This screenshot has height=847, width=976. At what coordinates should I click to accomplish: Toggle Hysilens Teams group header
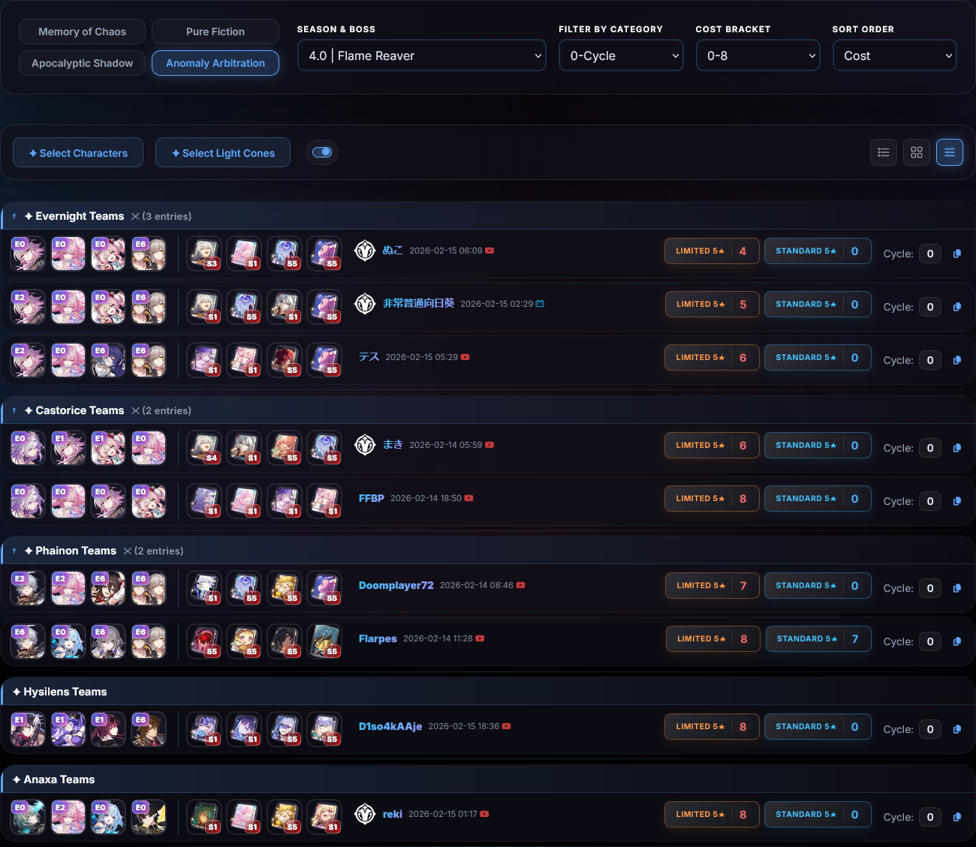click(x=488, y=692)
